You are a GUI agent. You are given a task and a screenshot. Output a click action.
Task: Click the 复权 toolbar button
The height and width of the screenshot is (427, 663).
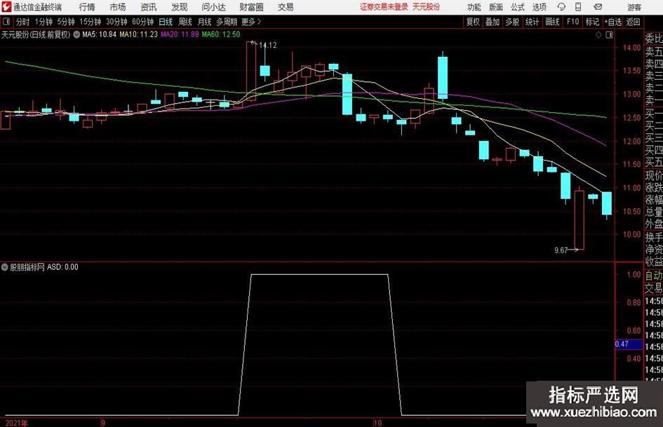[473, 22]
